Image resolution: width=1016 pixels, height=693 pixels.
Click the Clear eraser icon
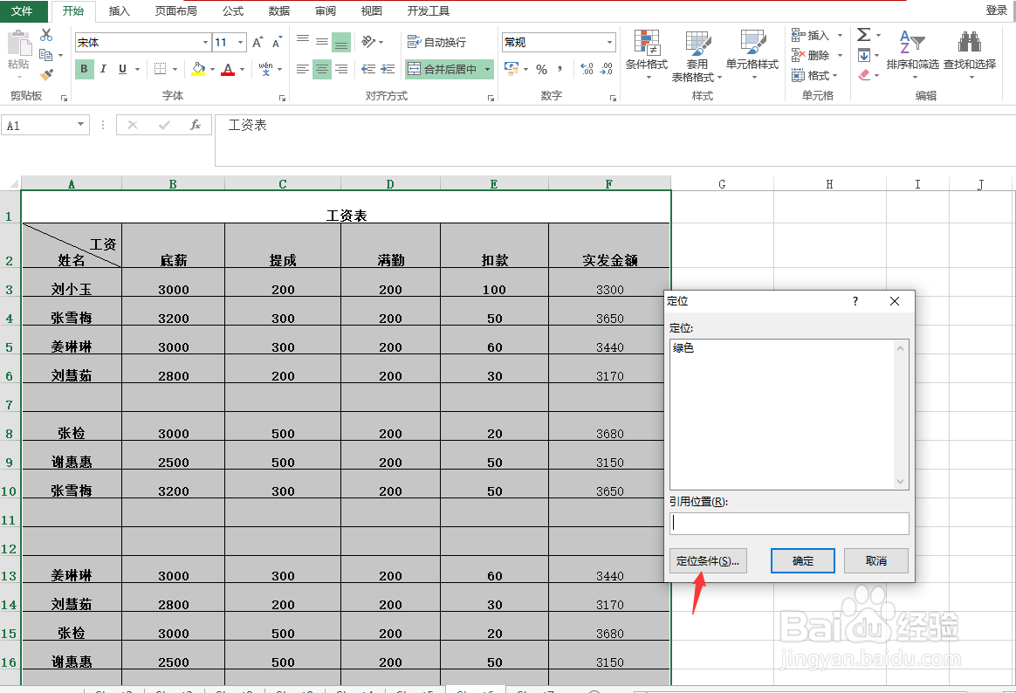coord(864,75)
